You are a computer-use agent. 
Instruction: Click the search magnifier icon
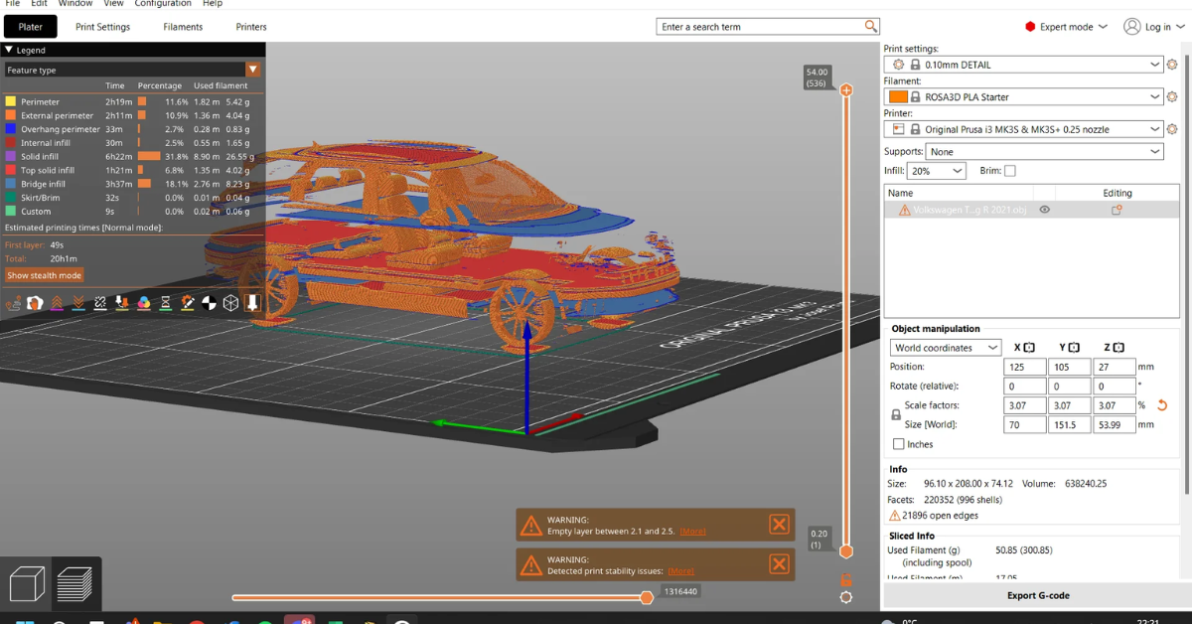click(x=870, y=27)
